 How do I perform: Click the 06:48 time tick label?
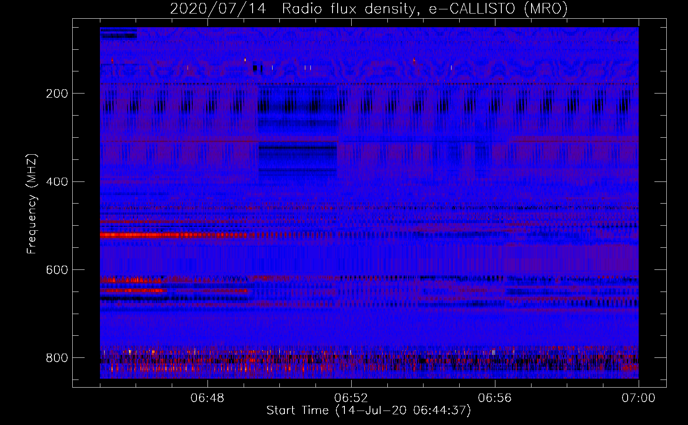point(208,398)
